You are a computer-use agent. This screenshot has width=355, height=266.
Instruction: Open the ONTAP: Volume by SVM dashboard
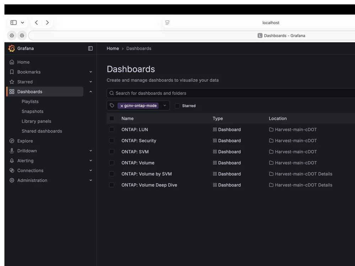coord(147,174)
